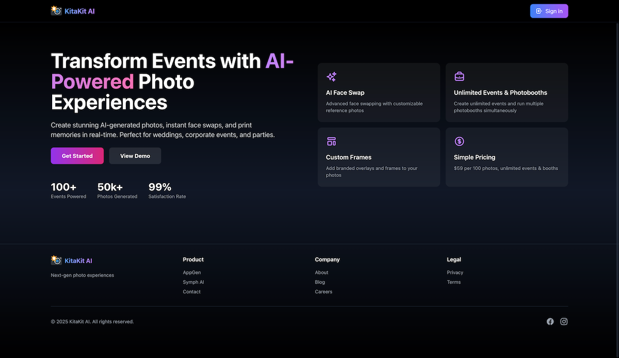
Task: Visit the About page link
Action: (321, 272)
